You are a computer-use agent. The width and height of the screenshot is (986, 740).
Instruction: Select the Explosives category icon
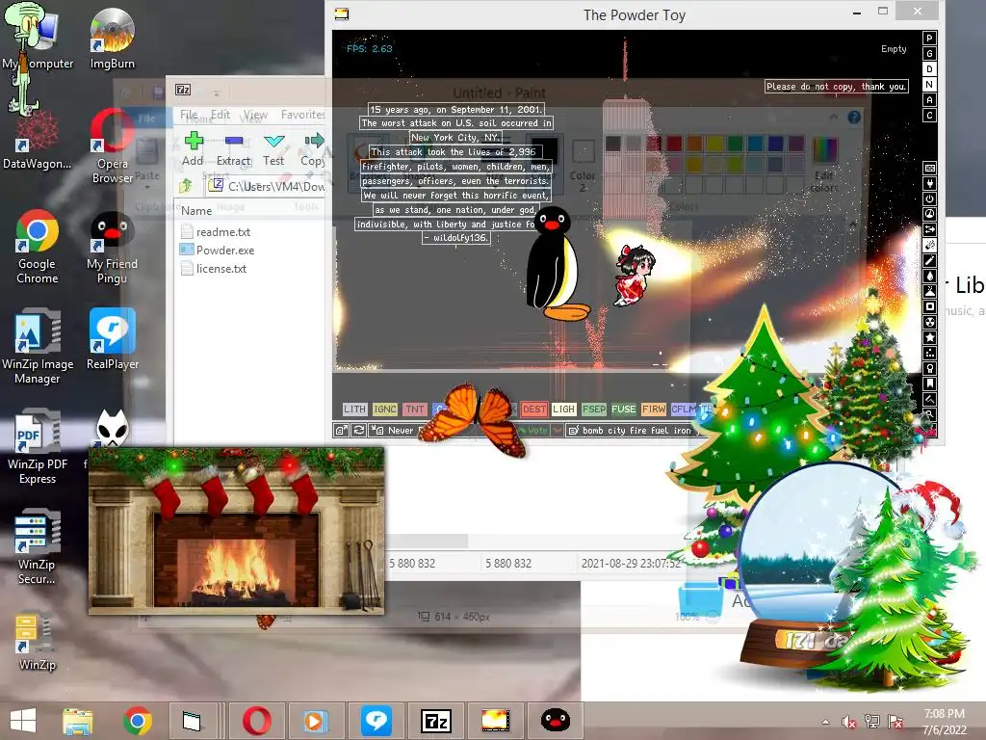[x=929, y=245]
